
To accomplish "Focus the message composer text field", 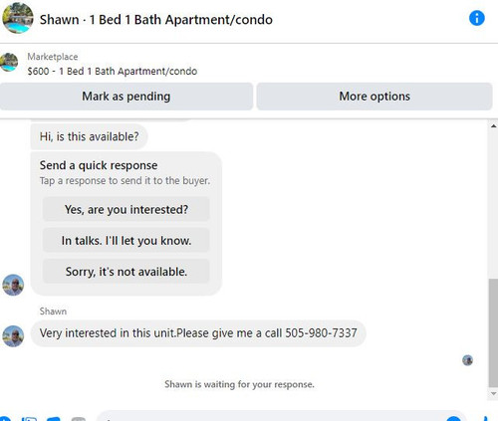I will (282, 416).
